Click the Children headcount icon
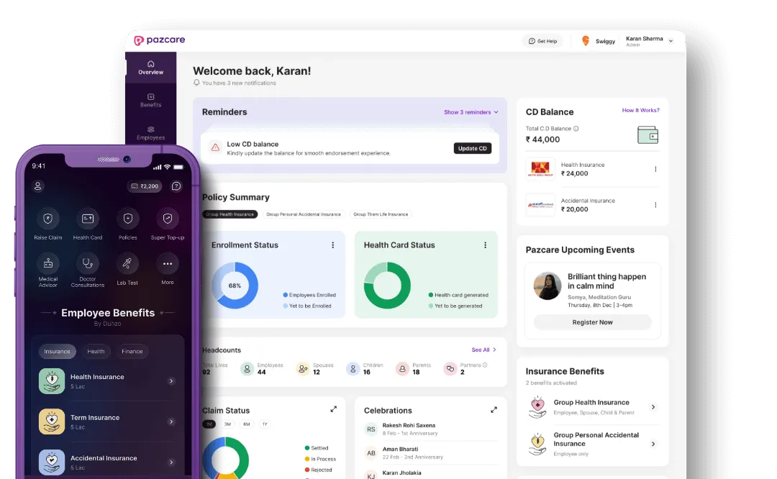Screen dimensions: 777x479 point(353,368)
